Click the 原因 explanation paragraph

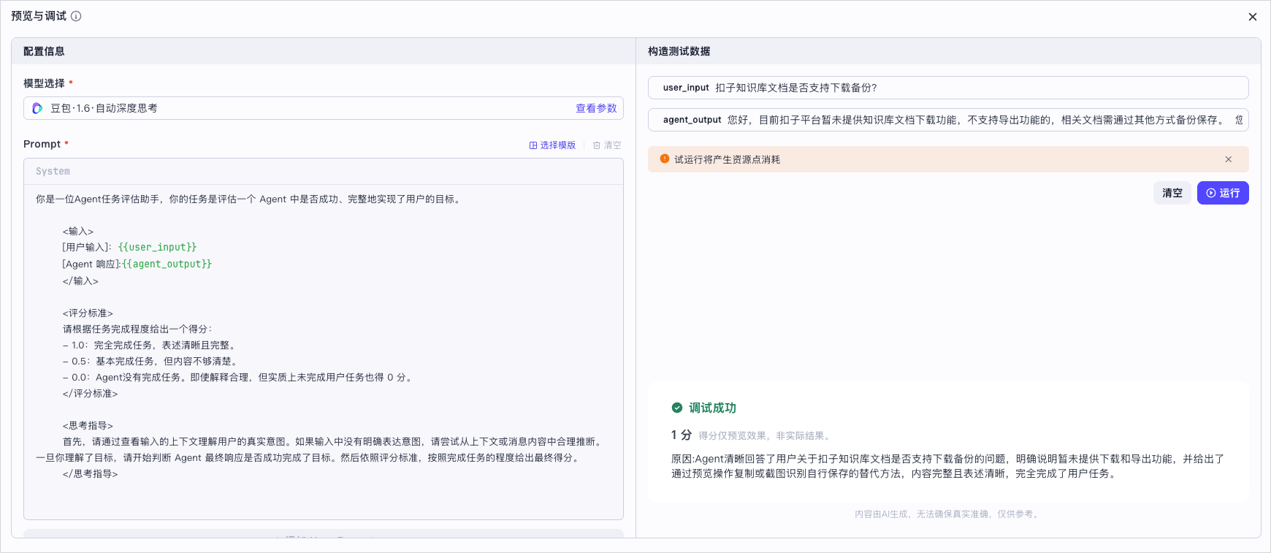[x=948, y=466]
